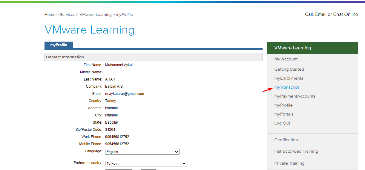Open myEnrollments in the sidebar
The width and height of the screenshot is (365, 170).
pyautogui.click(x=289, y=78)
